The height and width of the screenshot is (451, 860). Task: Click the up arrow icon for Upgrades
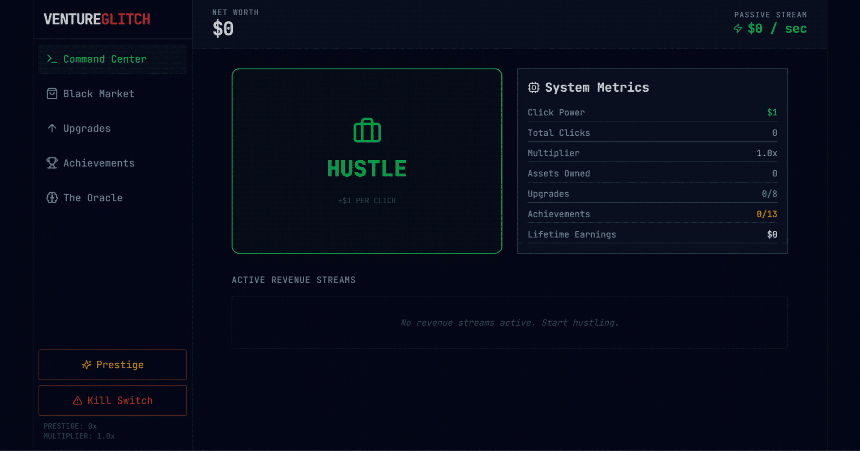pyautogui.click(x=52, y=128)
